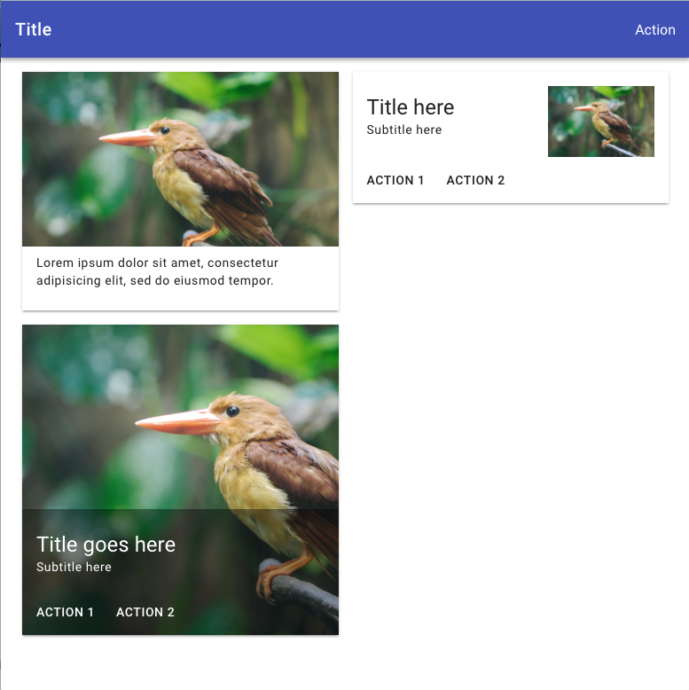This screenshot has width=689, height=690.
Task: Click the Title goes here heading
Action: click(x=106, y=545)
